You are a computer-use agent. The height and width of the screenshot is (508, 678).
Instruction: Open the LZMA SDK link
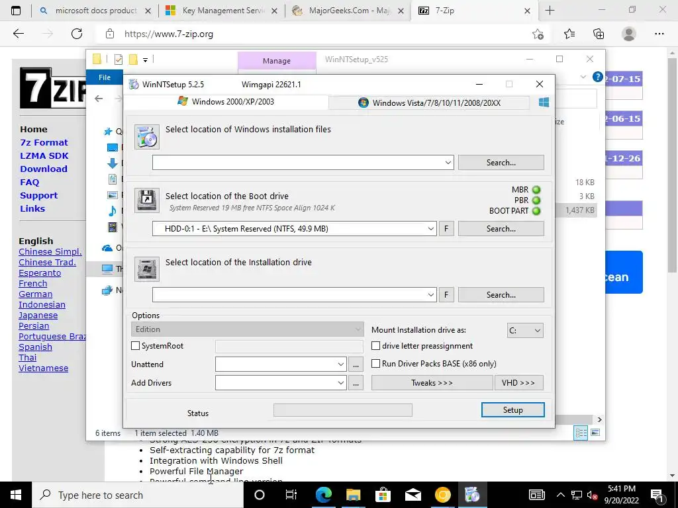coord(44,155)
